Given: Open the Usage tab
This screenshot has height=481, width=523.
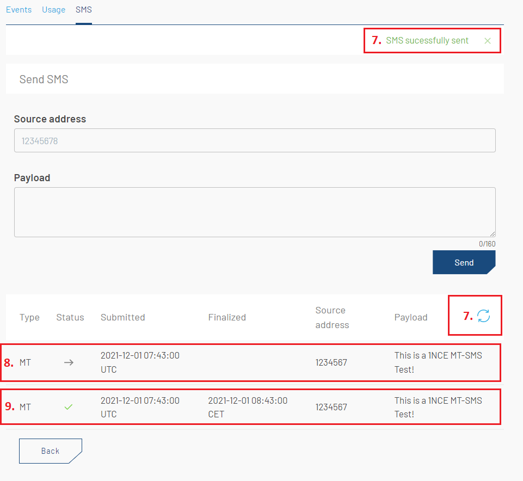Looking at the screenshot, I should click(x=53, y=10).
